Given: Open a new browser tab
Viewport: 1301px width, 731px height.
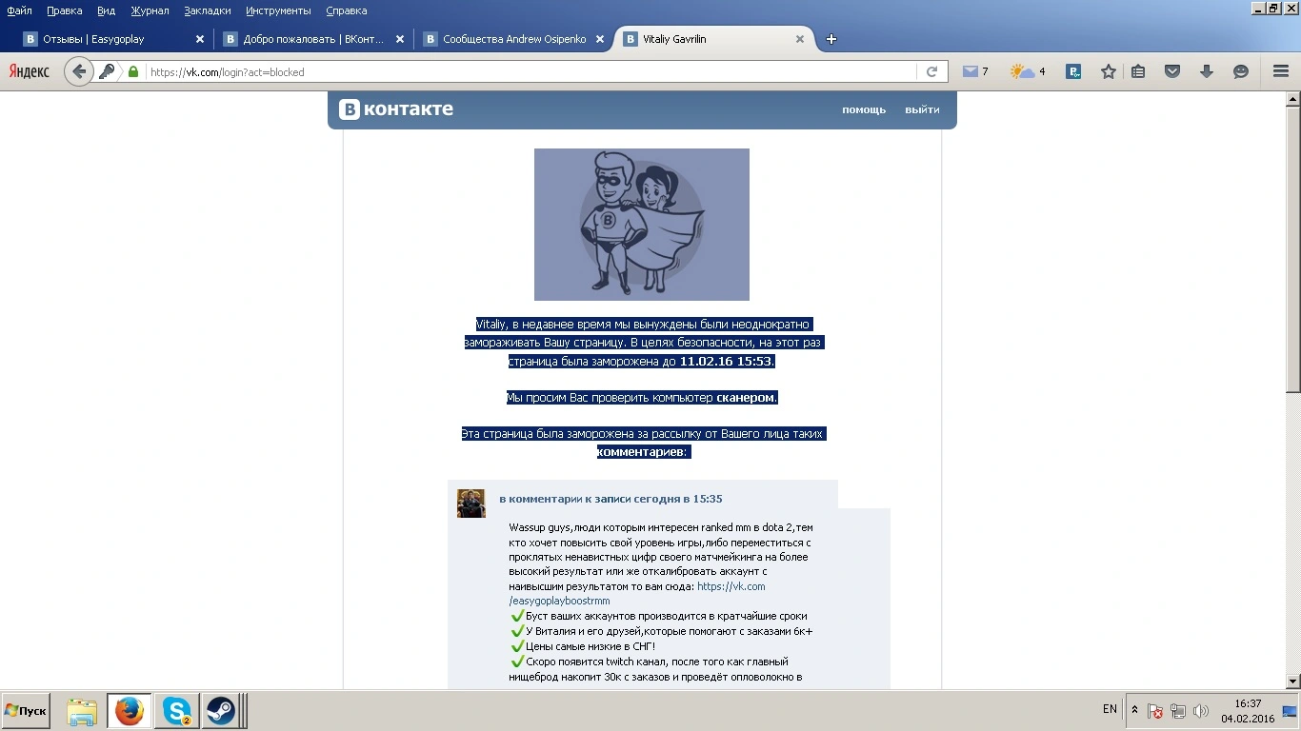Looking at the screenshot, I should (831, 39).
